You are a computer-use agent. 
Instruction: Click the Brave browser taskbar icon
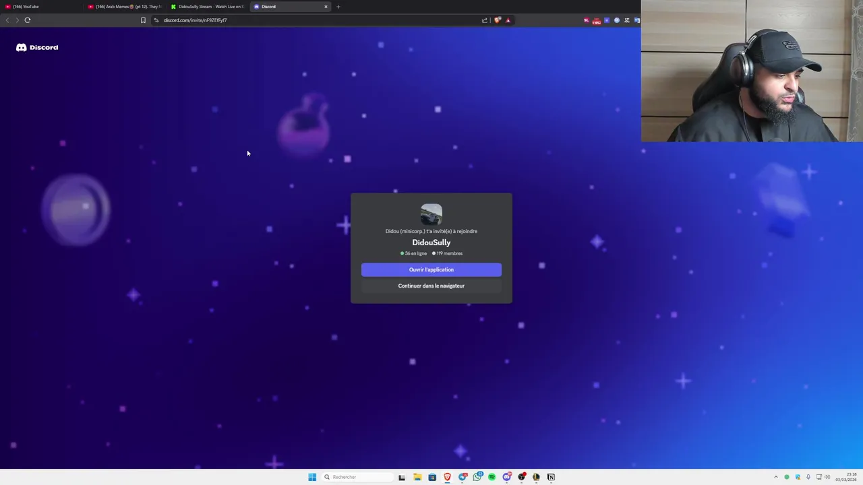pyautogui.click(x=447, y=477)
